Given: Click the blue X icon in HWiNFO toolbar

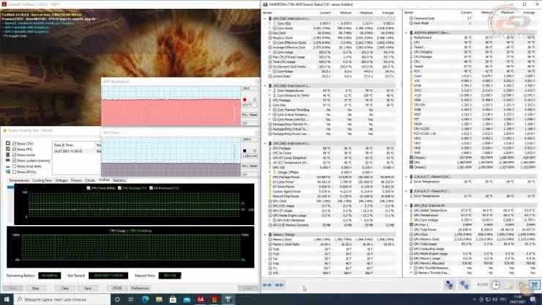Looking at the screenshot, I should tap(535, 285).
